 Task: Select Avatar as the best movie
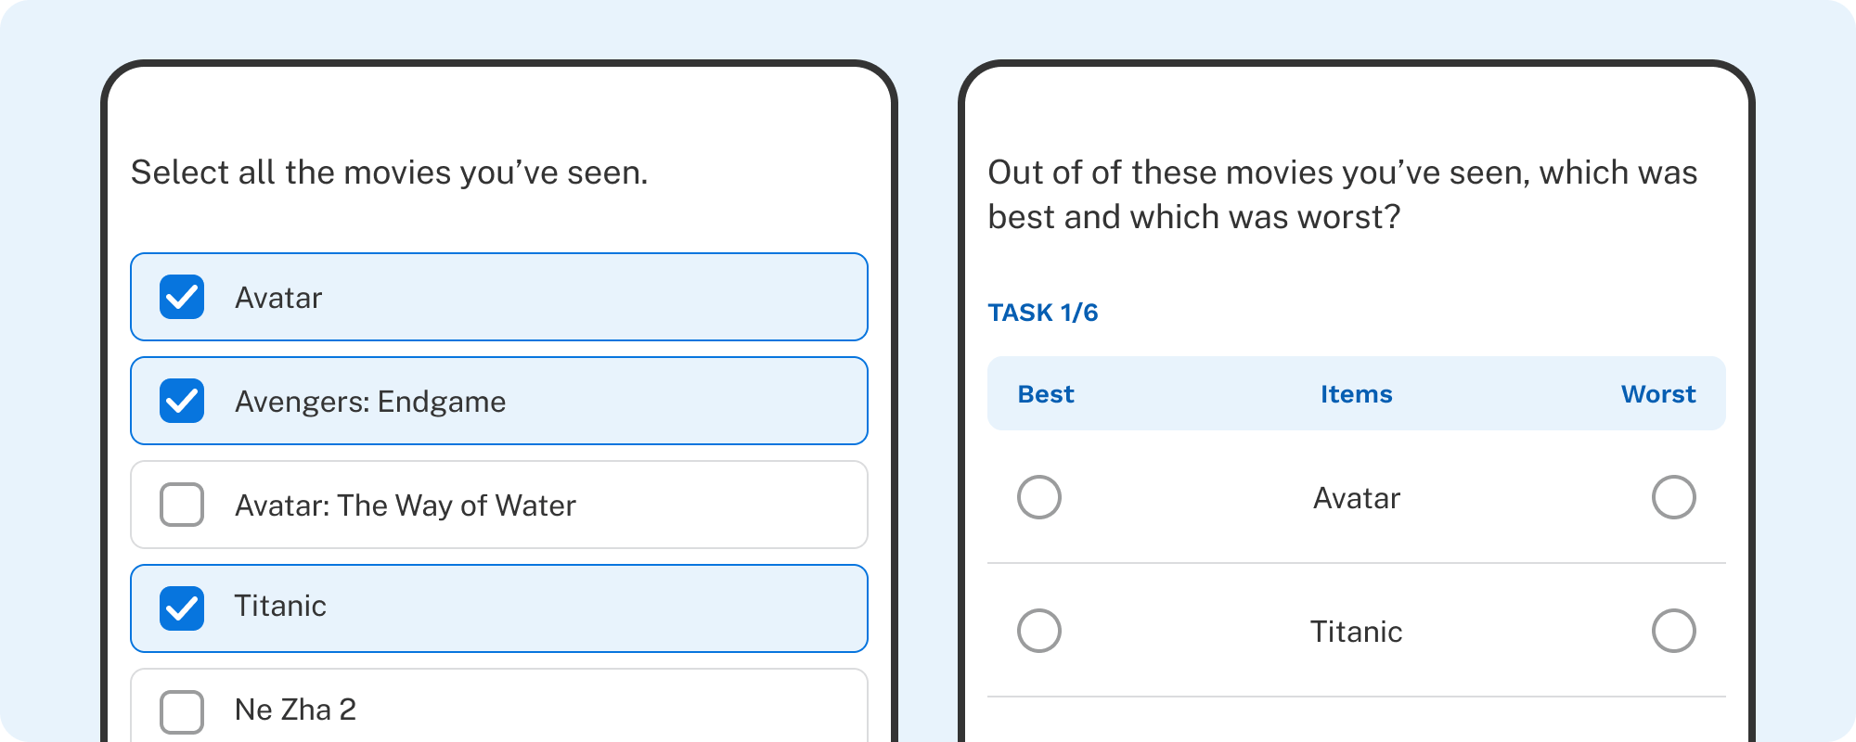1039,497
